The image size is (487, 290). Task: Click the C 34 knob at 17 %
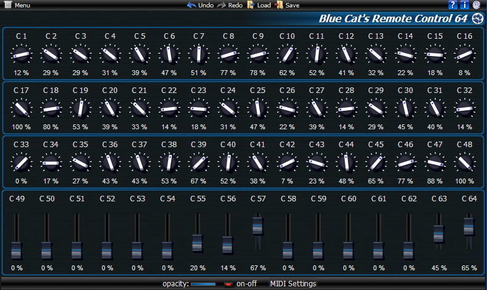click(50, 163)
